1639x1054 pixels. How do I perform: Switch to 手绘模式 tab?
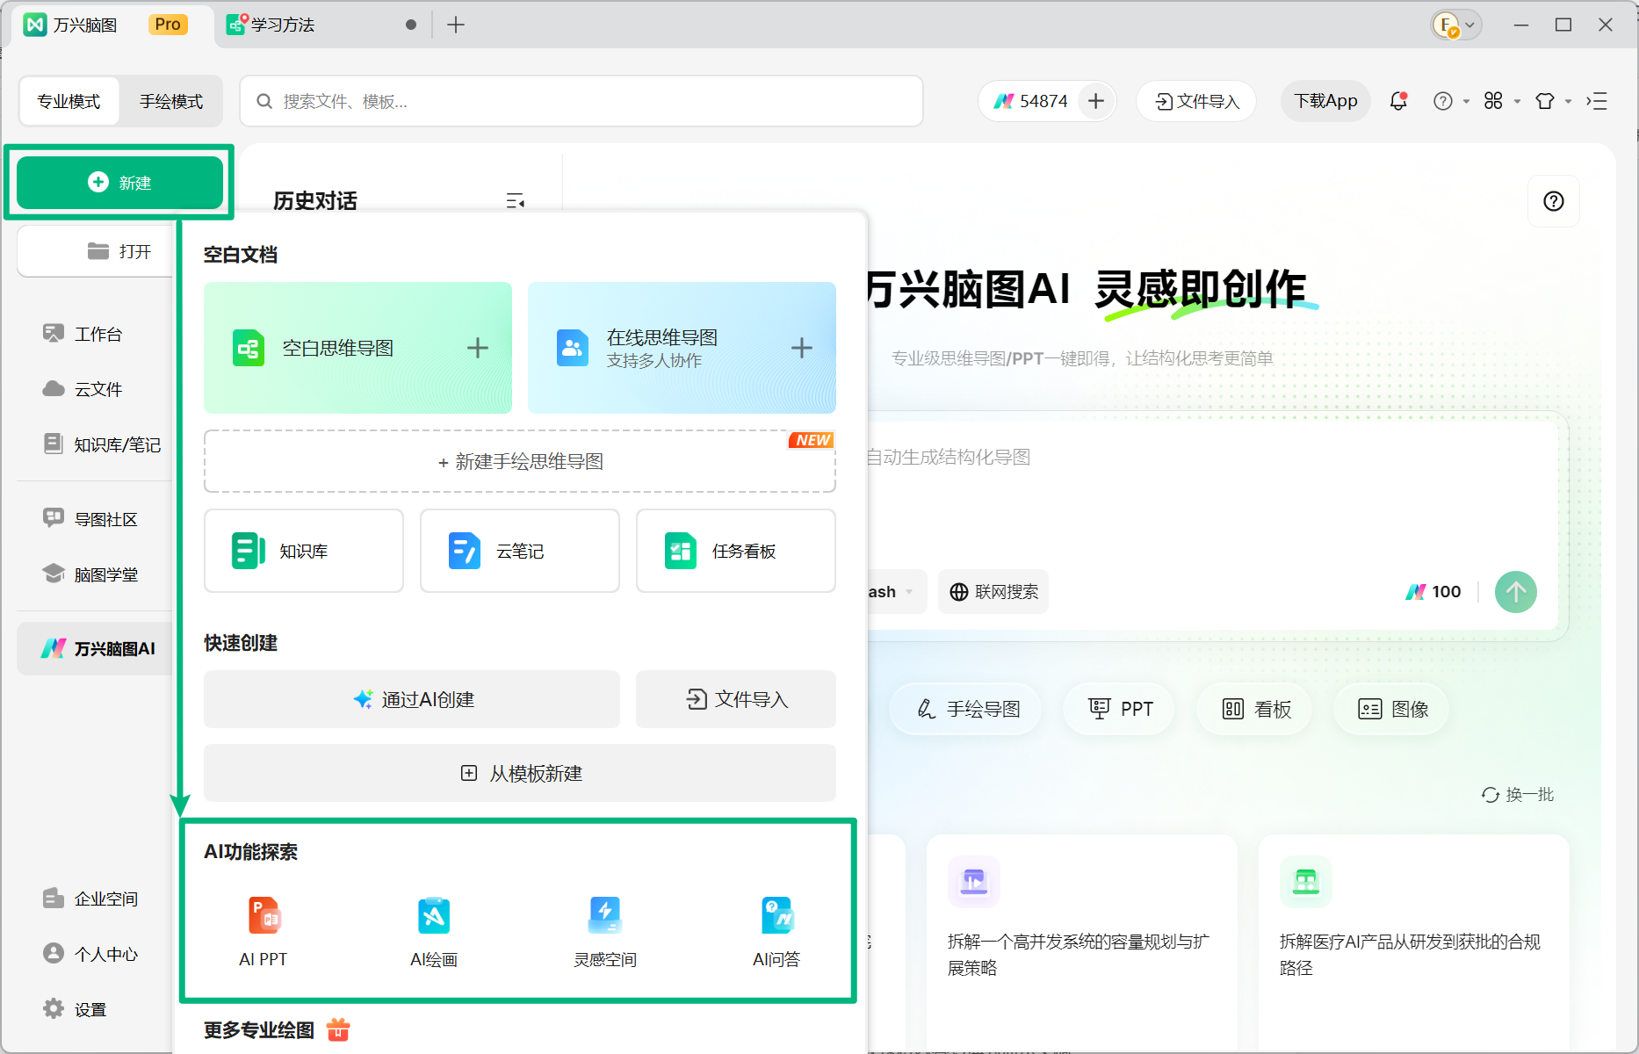point(171,102)
